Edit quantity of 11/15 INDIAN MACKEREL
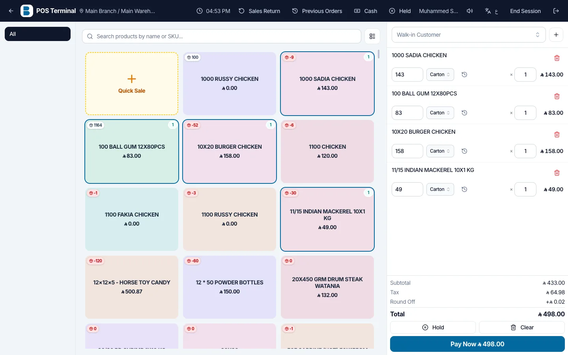This screenshot has height=355, width=568. click(525, 189)
